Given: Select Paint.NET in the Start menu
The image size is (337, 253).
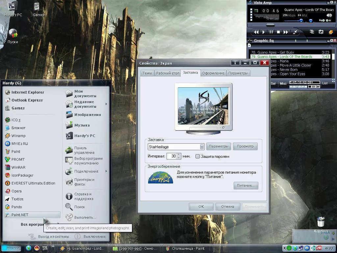Looking at the screenshot, I should tap(32, 215).
